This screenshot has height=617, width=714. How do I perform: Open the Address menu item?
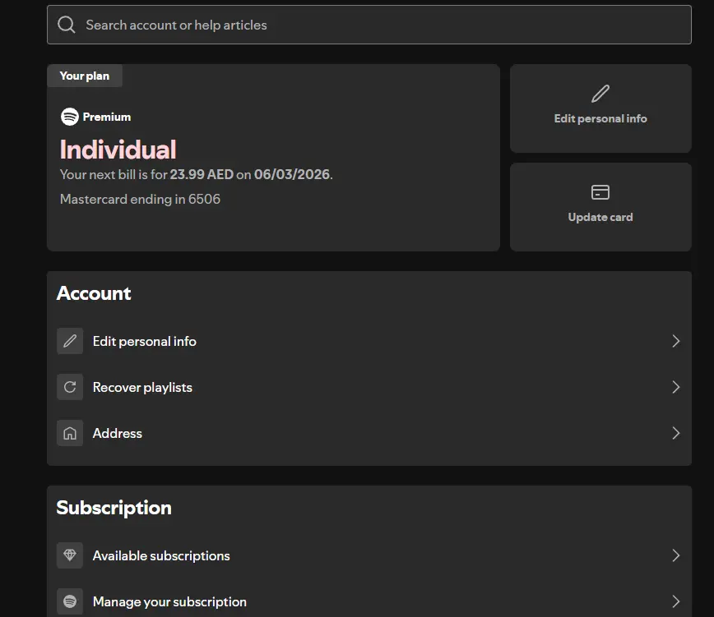coord(369,433)
